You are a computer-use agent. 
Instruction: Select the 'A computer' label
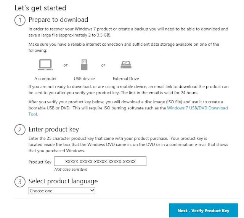click(x=45, y=79)
